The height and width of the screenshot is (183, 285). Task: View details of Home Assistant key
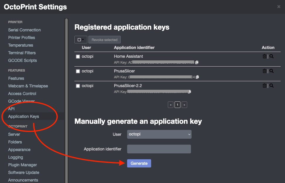tap(272, 57)
